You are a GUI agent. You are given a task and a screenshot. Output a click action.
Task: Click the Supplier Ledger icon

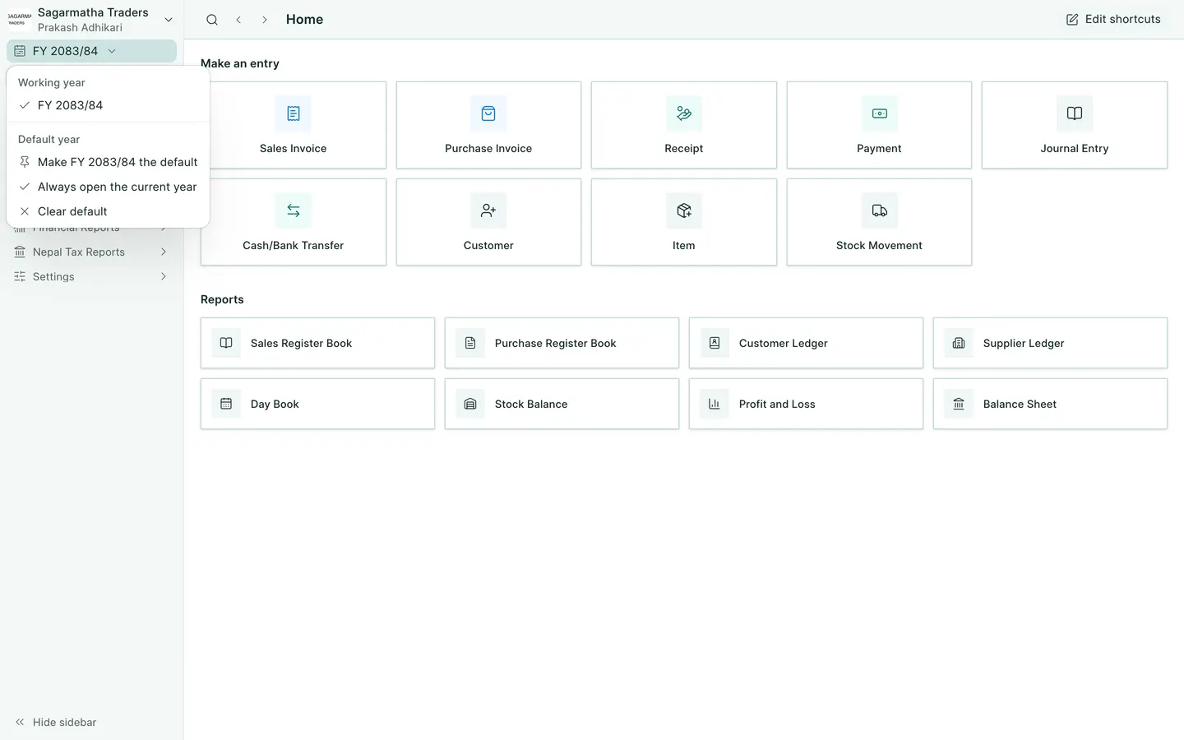pos(959,343)
